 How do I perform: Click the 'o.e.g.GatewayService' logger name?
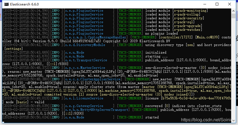[84, 106]
